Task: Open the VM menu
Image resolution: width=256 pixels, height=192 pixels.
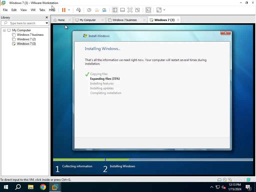Action: tap(33, 10)
